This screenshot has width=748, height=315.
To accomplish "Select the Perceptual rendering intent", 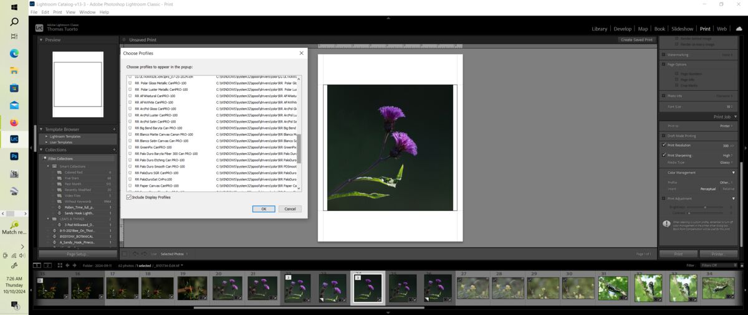I will pos(707,188).
